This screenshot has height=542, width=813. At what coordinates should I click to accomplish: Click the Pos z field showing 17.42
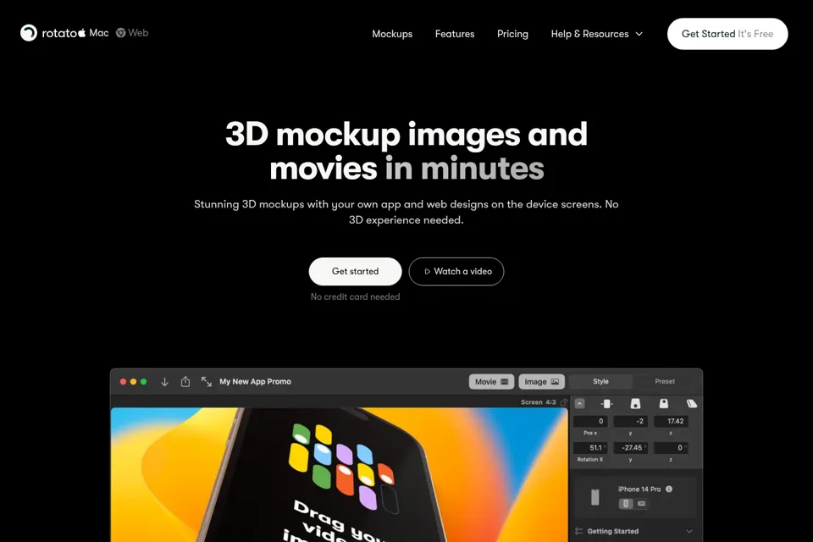[x=671, y=421]
